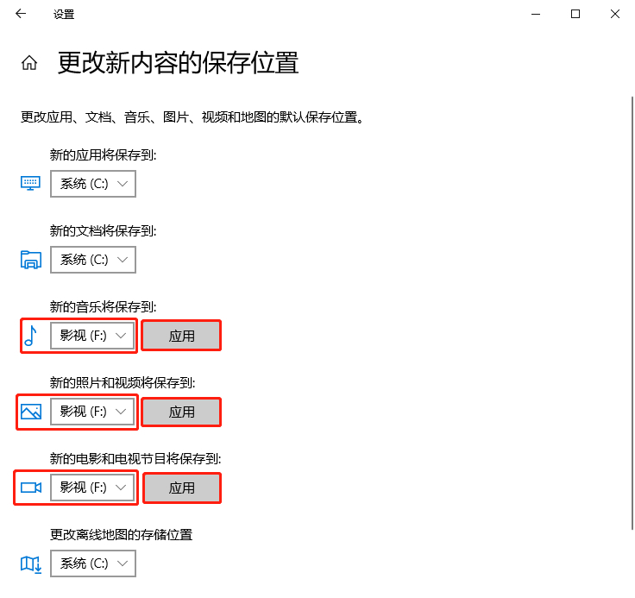Click the description about default save locations
The image size is (635, 598).
click(192, 117)
